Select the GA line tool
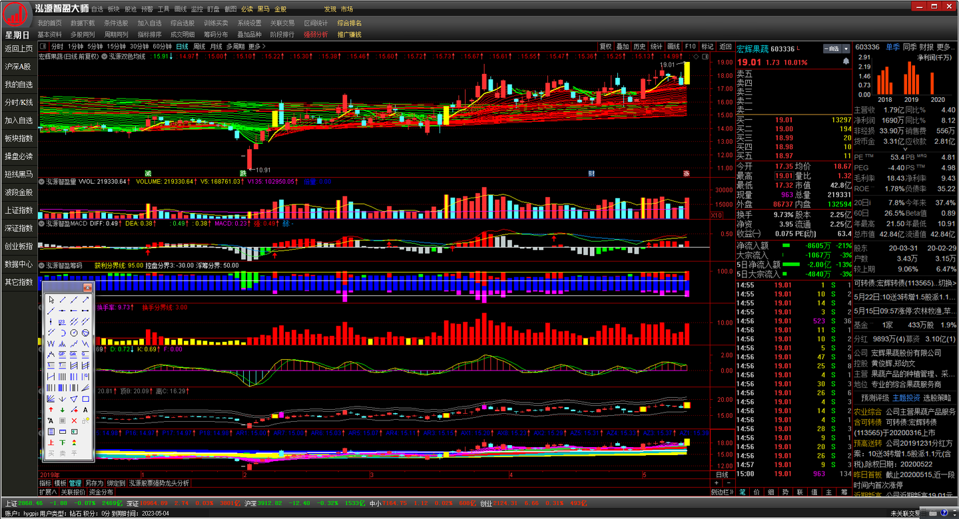This screenshot has width=959, height=519. [x=74, y=355]
